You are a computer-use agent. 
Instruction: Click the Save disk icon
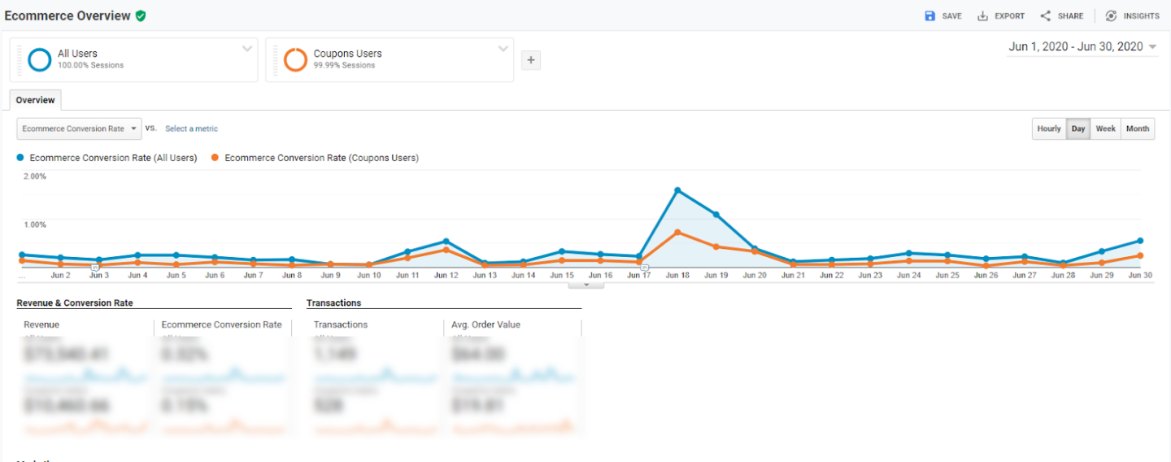click(930, 16)
